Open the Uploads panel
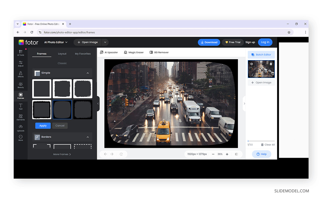This screenshot has width=322, height=199. tap(21, 128)
